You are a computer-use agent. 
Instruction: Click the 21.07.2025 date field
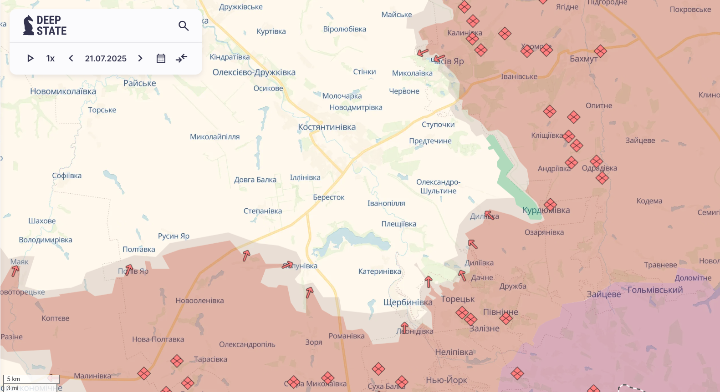coord(106,58)
